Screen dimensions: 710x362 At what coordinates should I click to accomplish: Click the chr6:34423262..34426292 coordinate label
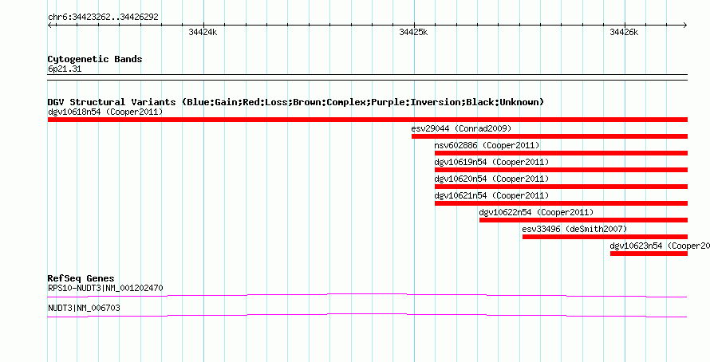pyautogui.click(x=103, y=18)
